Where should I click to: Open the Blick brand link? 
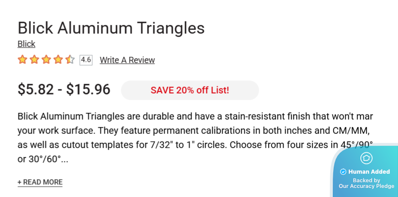26,44
